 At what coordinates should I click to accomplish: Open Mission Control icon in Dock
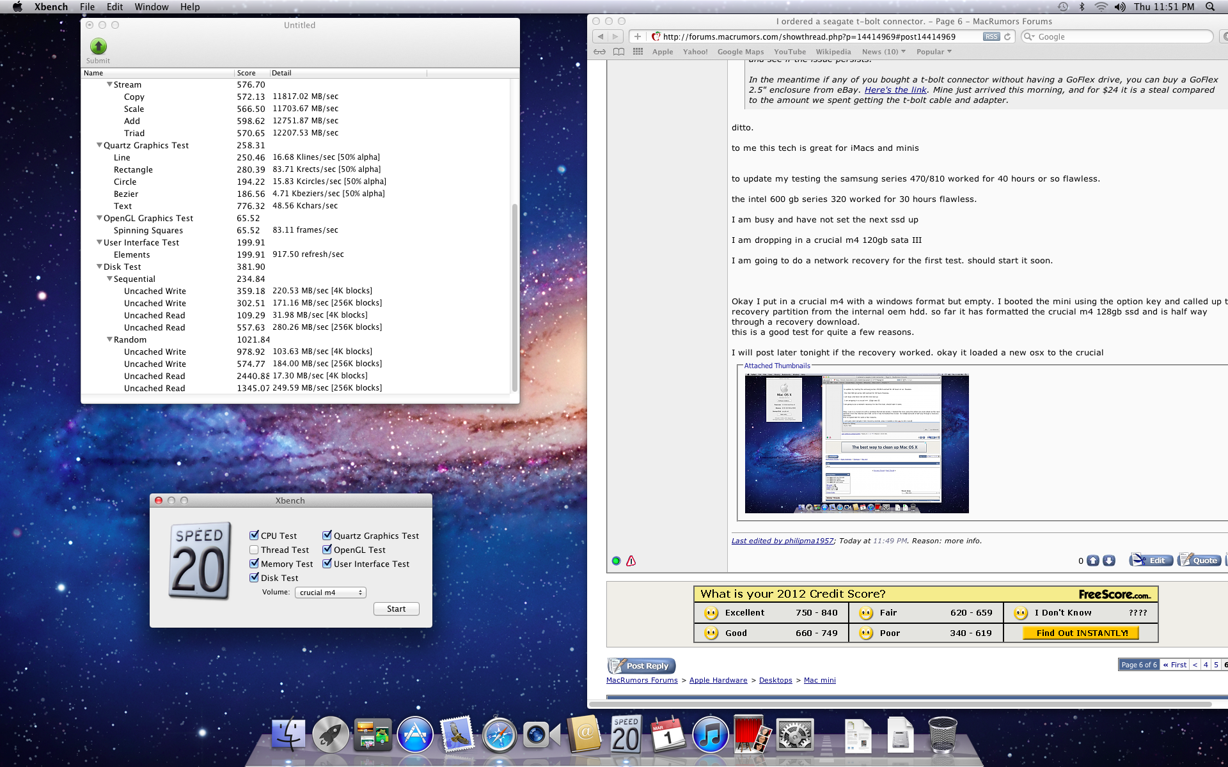click(x=373, y=734)
